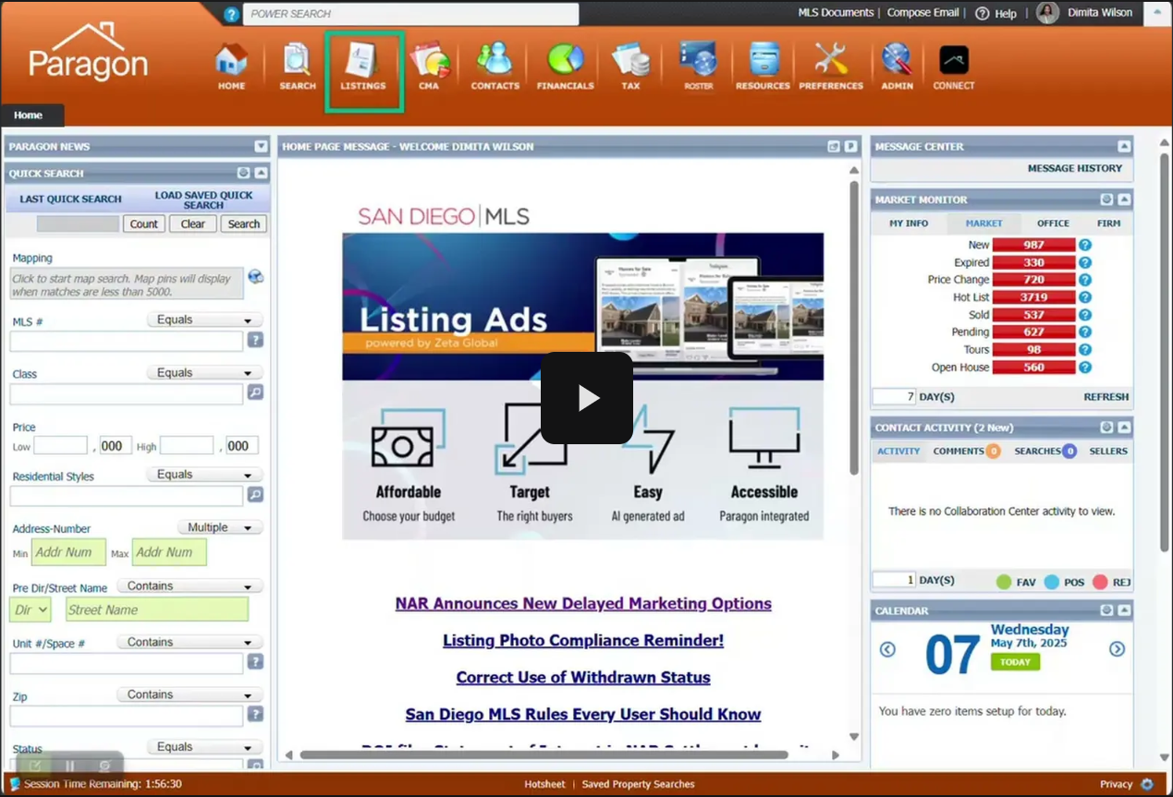Open the Roster toolbar icon
The width and height of the screenshot is (1173, 797).
point(699,66)
